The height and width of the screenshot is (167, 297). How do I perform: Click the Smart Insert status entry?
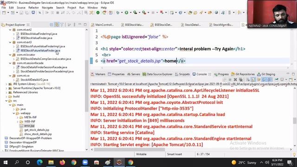point(174,154)
